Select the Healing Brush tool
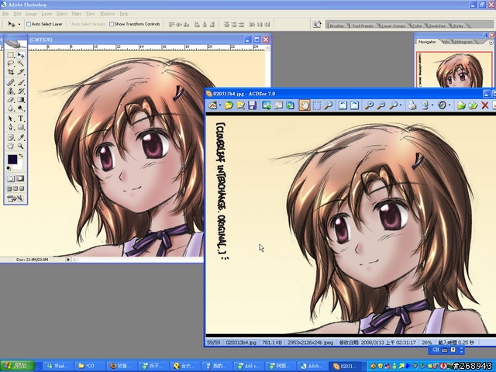 pos(10,83)
